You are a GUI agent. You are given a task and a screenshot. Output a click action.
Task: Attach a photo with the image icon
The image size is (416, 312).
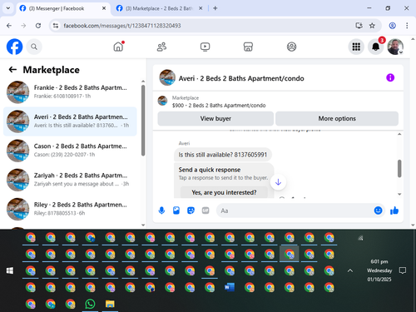[x=176, y=210]
